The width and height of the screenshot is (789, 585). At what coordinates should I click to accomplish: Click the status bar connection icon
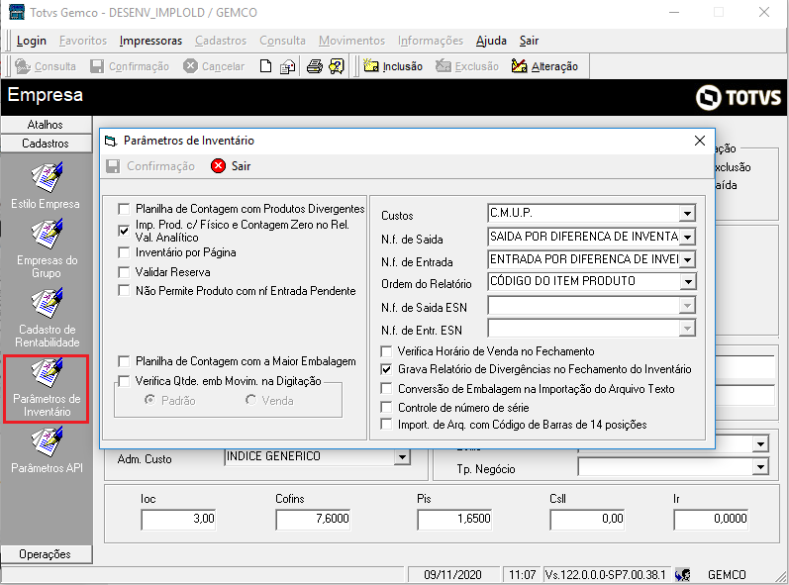683,574
